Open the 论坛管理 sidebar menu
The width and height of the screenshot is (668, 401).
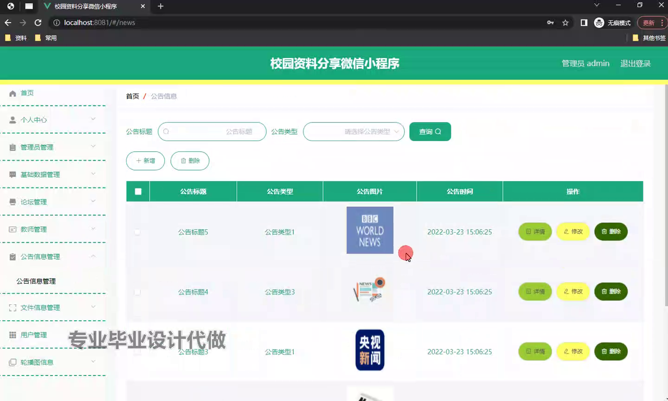52,202
